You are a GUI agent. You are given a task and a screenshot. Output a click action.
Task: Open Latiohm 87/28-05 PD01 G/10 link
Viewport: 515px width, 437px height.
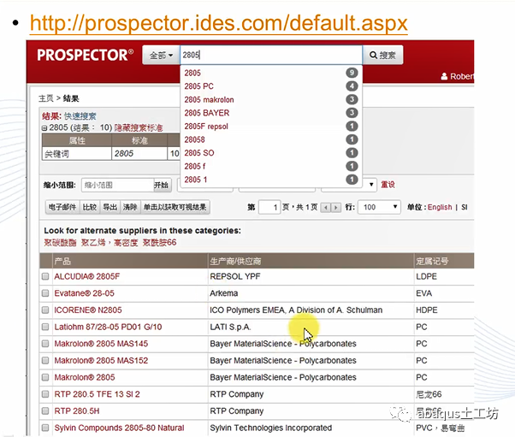(108, 327)
